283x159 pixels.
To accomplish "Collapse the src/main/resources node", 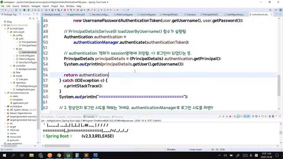I will point(5,93).
